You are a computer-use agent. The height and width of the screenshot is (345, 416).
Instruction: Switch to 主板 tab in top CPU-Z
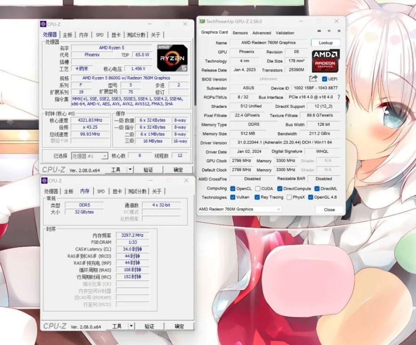68,35
